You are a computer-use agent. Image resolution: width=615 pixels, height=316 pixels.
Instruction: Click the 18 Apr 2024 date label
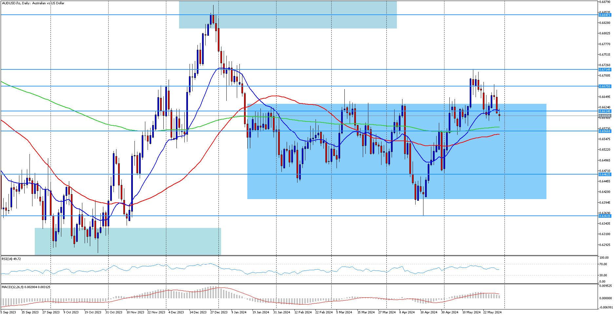[x=429, y=312]
